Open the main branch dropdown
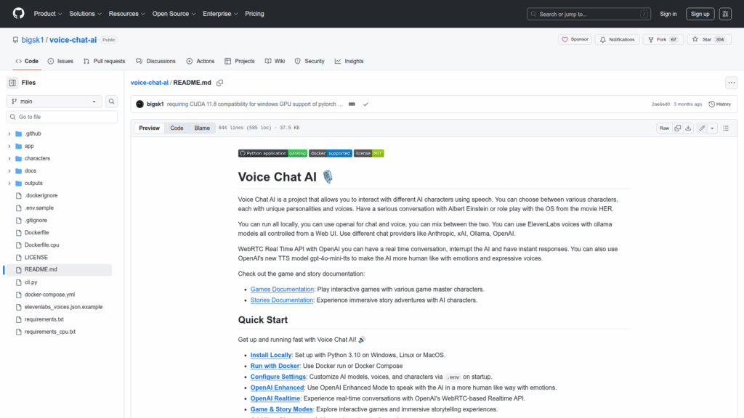This screenshot has width=744, height=418. pyautogui.click(x=54, y=102)
